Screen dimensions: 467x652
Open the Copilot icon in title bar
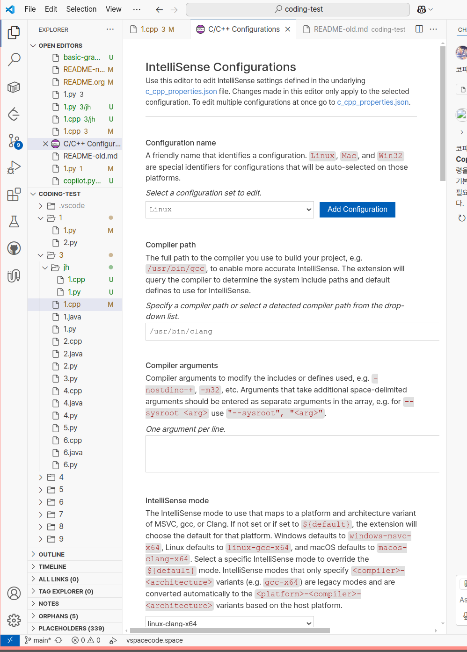point(422,9)
